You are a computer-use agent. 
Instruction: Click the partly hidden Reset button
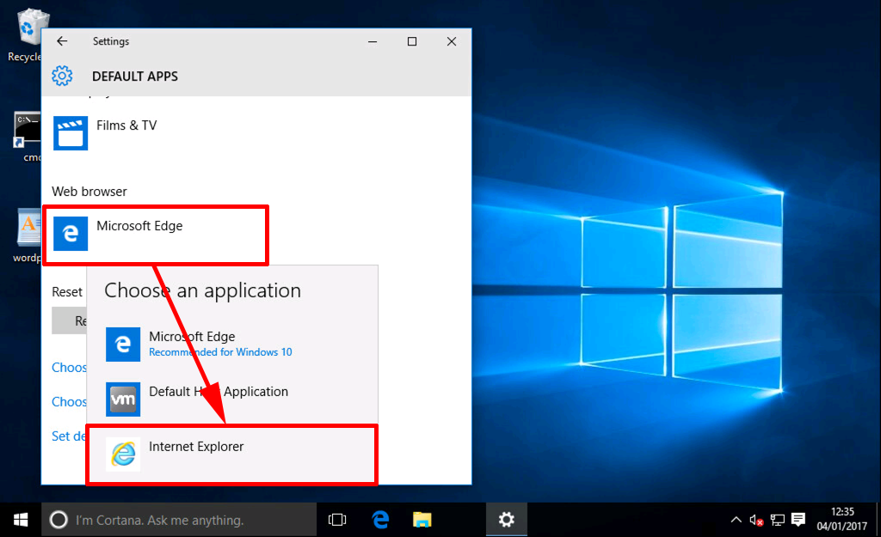click(x=69, y=320)
